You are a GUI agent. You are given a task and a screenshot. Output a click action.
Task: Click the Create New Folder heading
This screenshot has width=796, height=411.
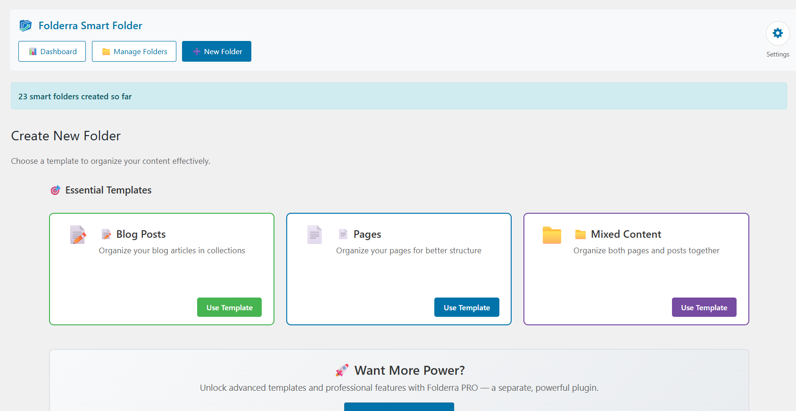coord(66,136)
